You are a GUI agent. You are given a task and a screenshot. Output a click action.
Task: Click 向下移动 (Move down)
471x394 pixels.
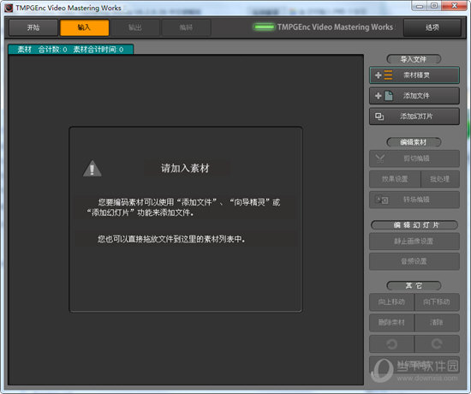pyautogui.click(x=437, y=301)
